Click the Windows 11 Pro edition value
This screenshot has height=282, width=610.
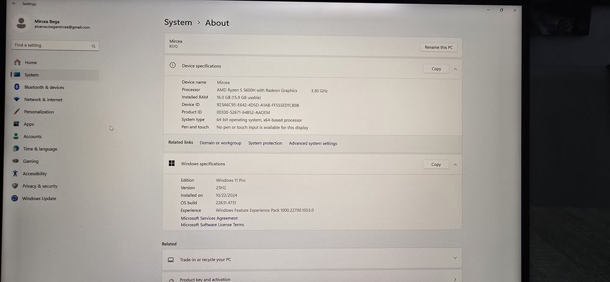click(x=231, y=180)
